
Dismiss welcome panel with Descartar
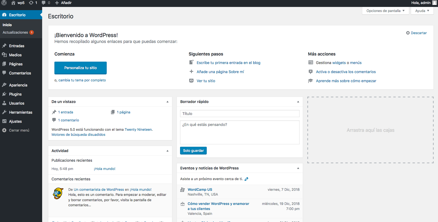[416, 33]
